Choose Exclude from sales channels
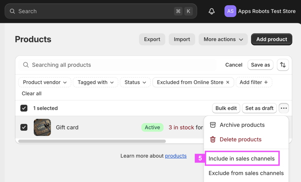Screen dimensions: 301x182 coord(246,173)
